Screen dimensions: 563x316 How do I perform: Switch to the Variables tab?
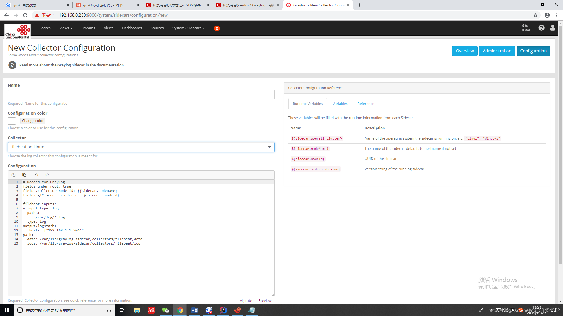click(340, 104)
